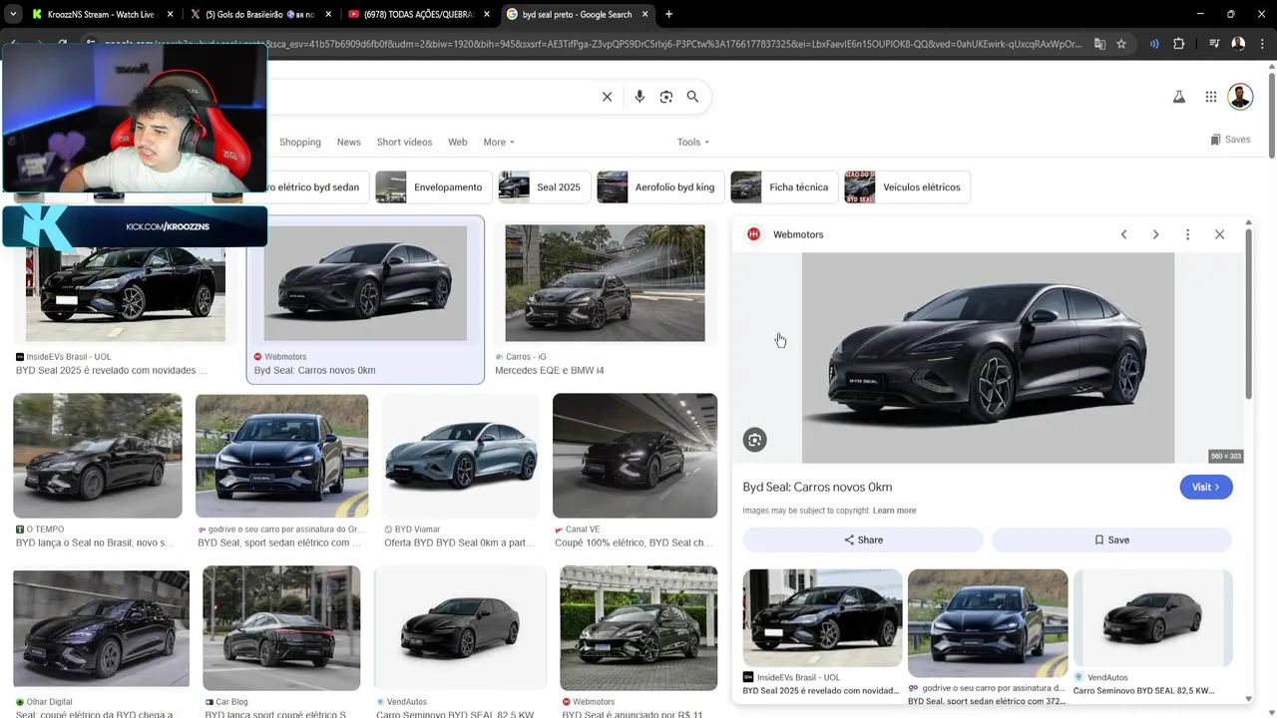
Task: Translate this page icon in address bar
Action: (1099, 44)
